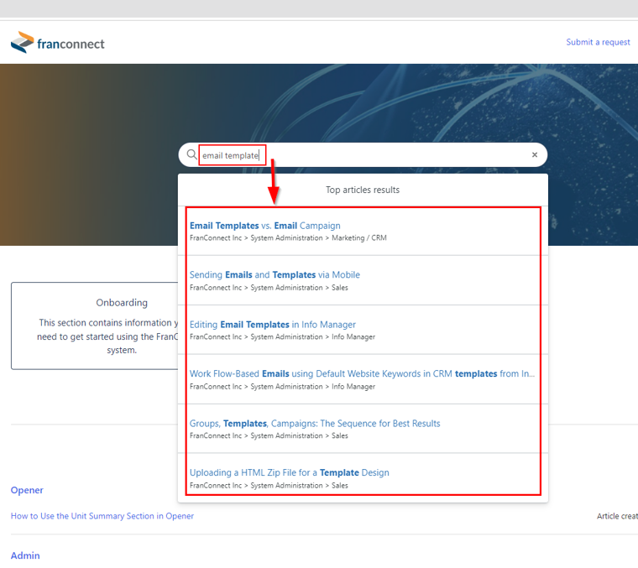Click breadcrumb under Uploading a HTML Zip result
The width and height of the screenshot is (638, 568).
coord(269,485)
